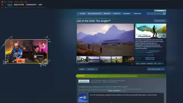Click the lock icon beside URL bar
This screenshot has height=103, width=183.
pyautogui.click(x=5, y=7)
